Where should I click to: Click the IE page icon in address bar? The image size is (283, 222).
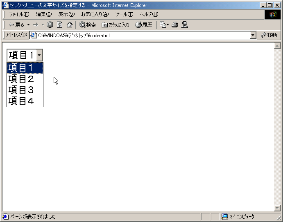tap(34, 35)
